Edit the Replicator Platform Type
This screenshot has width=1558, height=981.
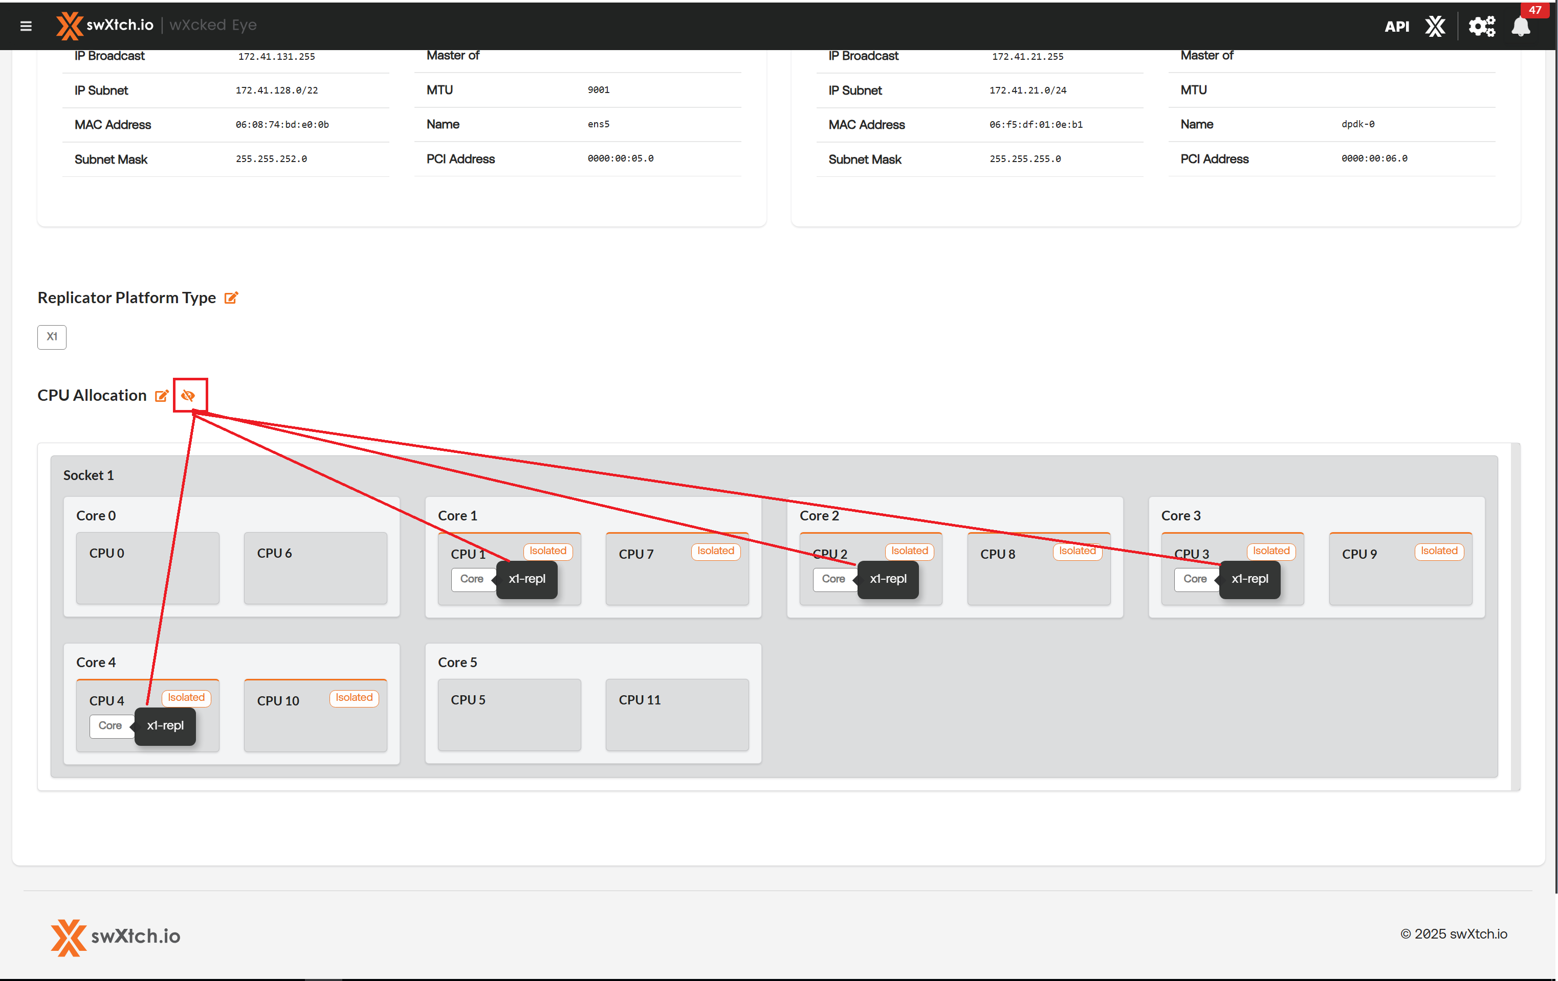pos(231,298)
